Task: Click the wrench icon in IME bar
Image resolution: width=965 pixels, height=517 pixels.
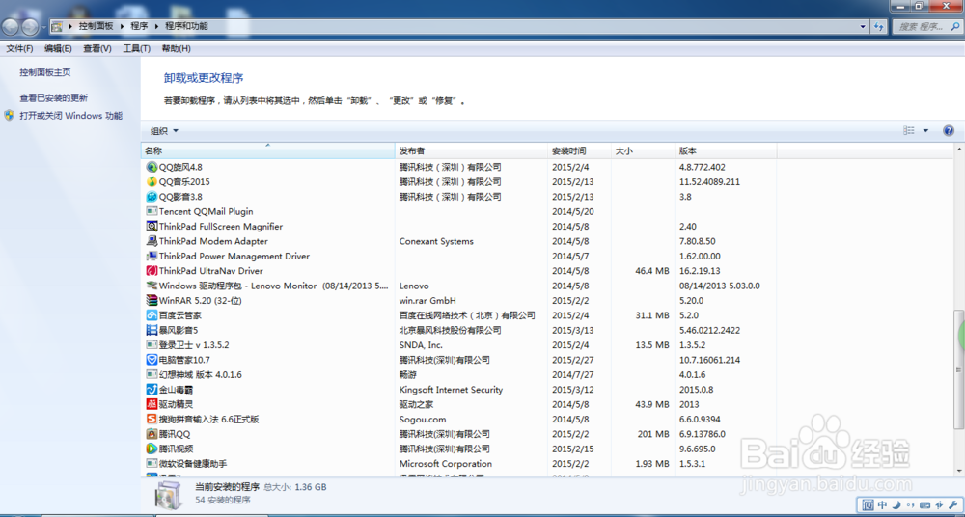Action: (x=954, y=504)
